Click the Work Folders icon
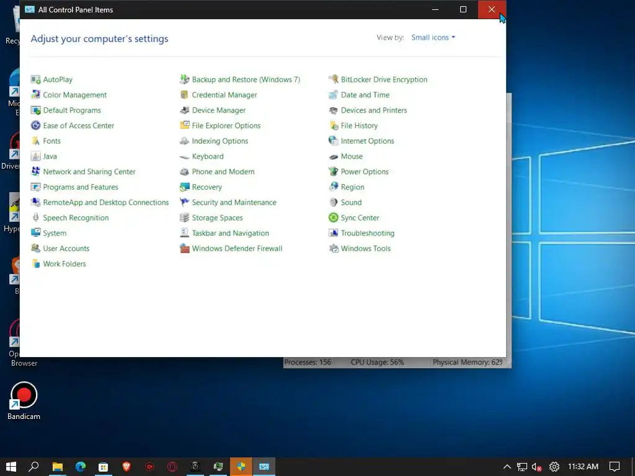Image resolution: width=635 pixels, height=476 pixels. click(x=35, y=264)
